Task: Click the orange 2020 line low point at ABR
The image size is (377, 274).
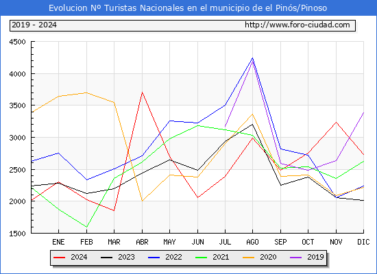Action: click(x=143, y=201)
